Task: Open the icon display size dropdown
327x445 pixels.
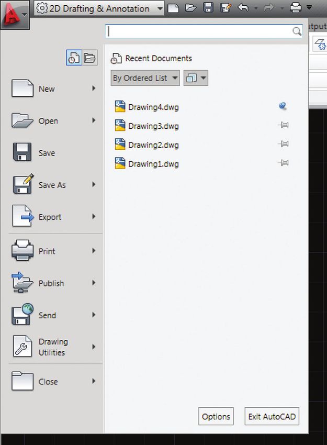Action: click(x=196, y=78)
